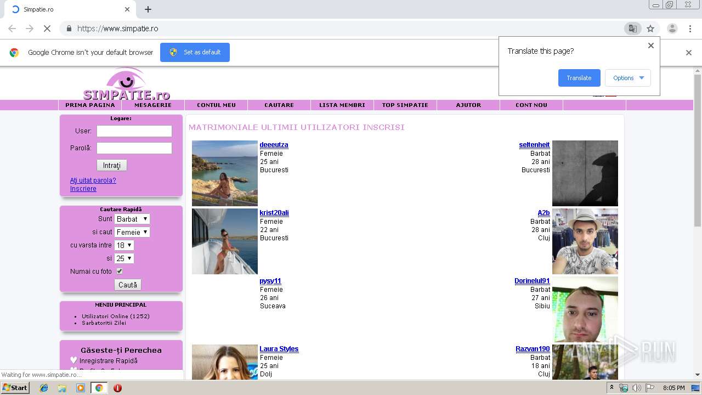Screen dimensions: 702x395
Task: Open CONTUL MEU menu item
Action: pyautogui.click(x=216, y=105)
